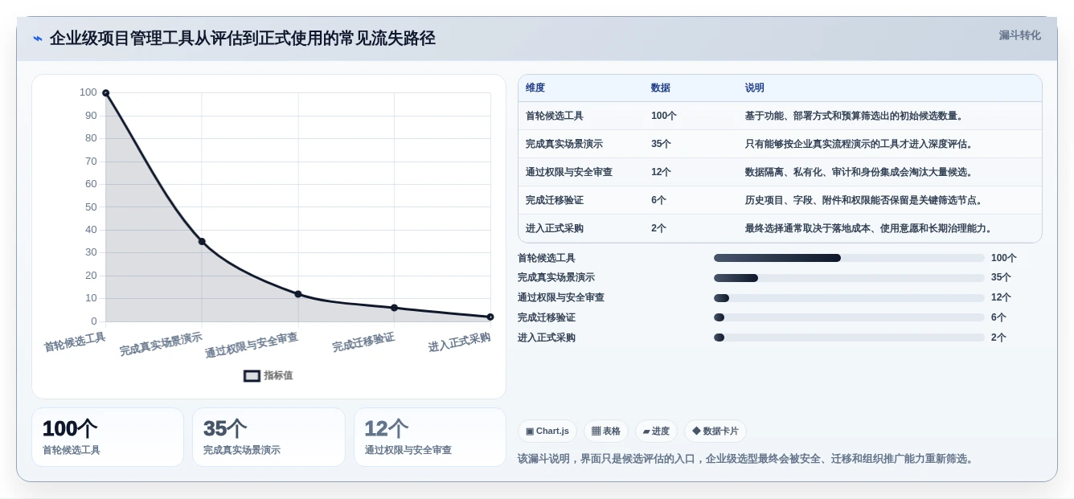Click the 12个 stat card
This screenshot has width=1074, height=499.
tap(430, 437)
